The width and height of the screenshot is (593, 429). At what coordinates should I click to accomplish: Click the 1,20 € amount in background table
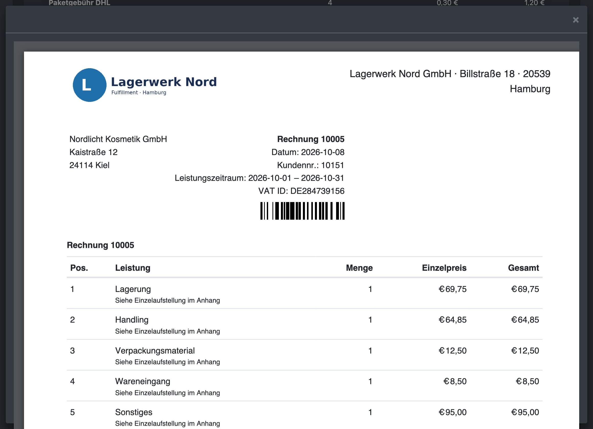click(534, 3)
